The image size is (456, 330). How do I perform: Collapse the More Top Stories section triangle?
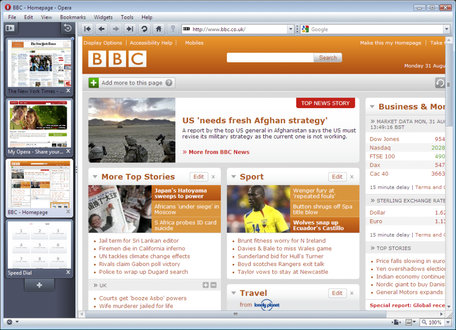[x=95, y=177]
